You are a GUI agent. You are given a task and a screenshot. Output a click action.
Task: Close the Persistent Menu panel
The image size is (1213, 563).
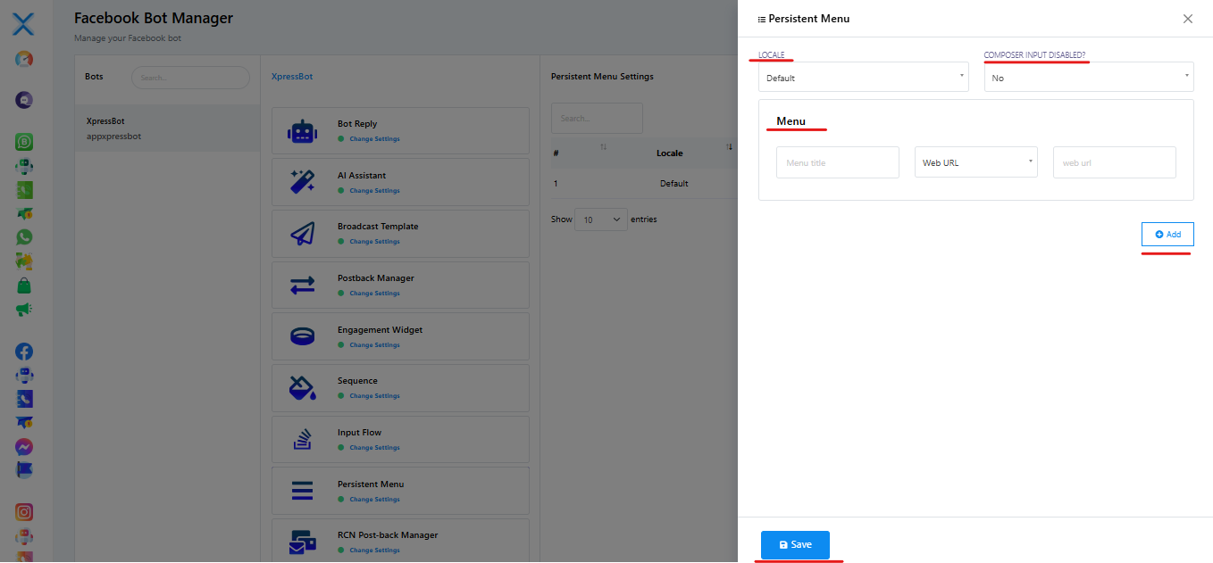pyautogui.click(x=1187, y=19)
